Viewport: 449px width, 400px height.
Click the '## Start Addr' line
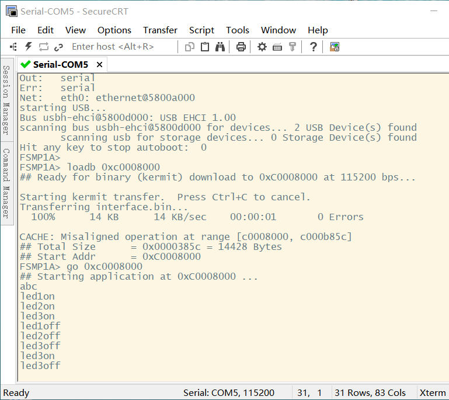(110, 256)
